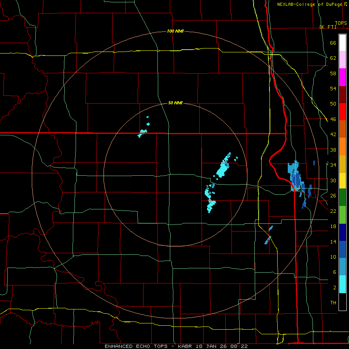Image resolution: width=349 pixels, height=349 pixels.
Task: Click the magenta 58 kft legend swatch
Action: 342,77
